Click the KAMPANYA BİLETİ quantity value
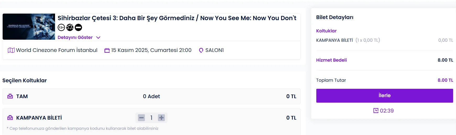This screenshot has width=456, height=135. (x=151, y=118)
